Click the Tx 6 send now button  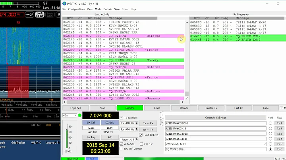tap(279, 149)
